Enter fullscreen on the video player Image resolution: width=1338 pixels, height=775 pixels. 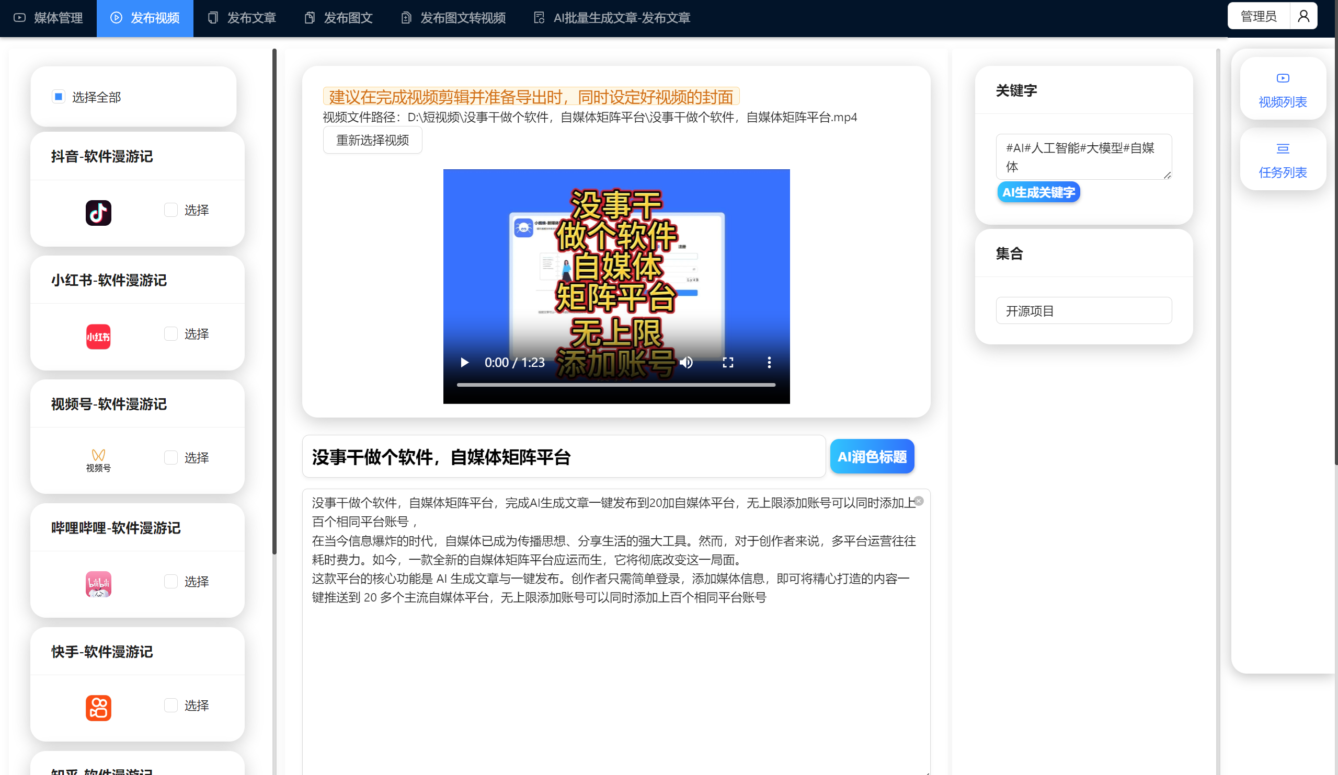728,363
